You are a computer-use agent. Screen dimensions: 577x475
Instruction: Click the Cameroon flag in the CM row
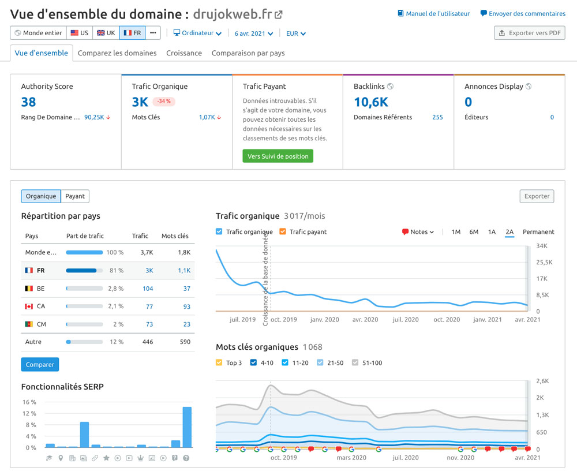click(29, 324)
